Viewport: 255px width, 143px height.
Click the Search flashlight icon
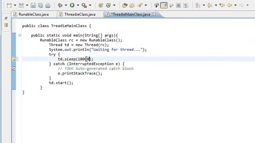point(140,5)
